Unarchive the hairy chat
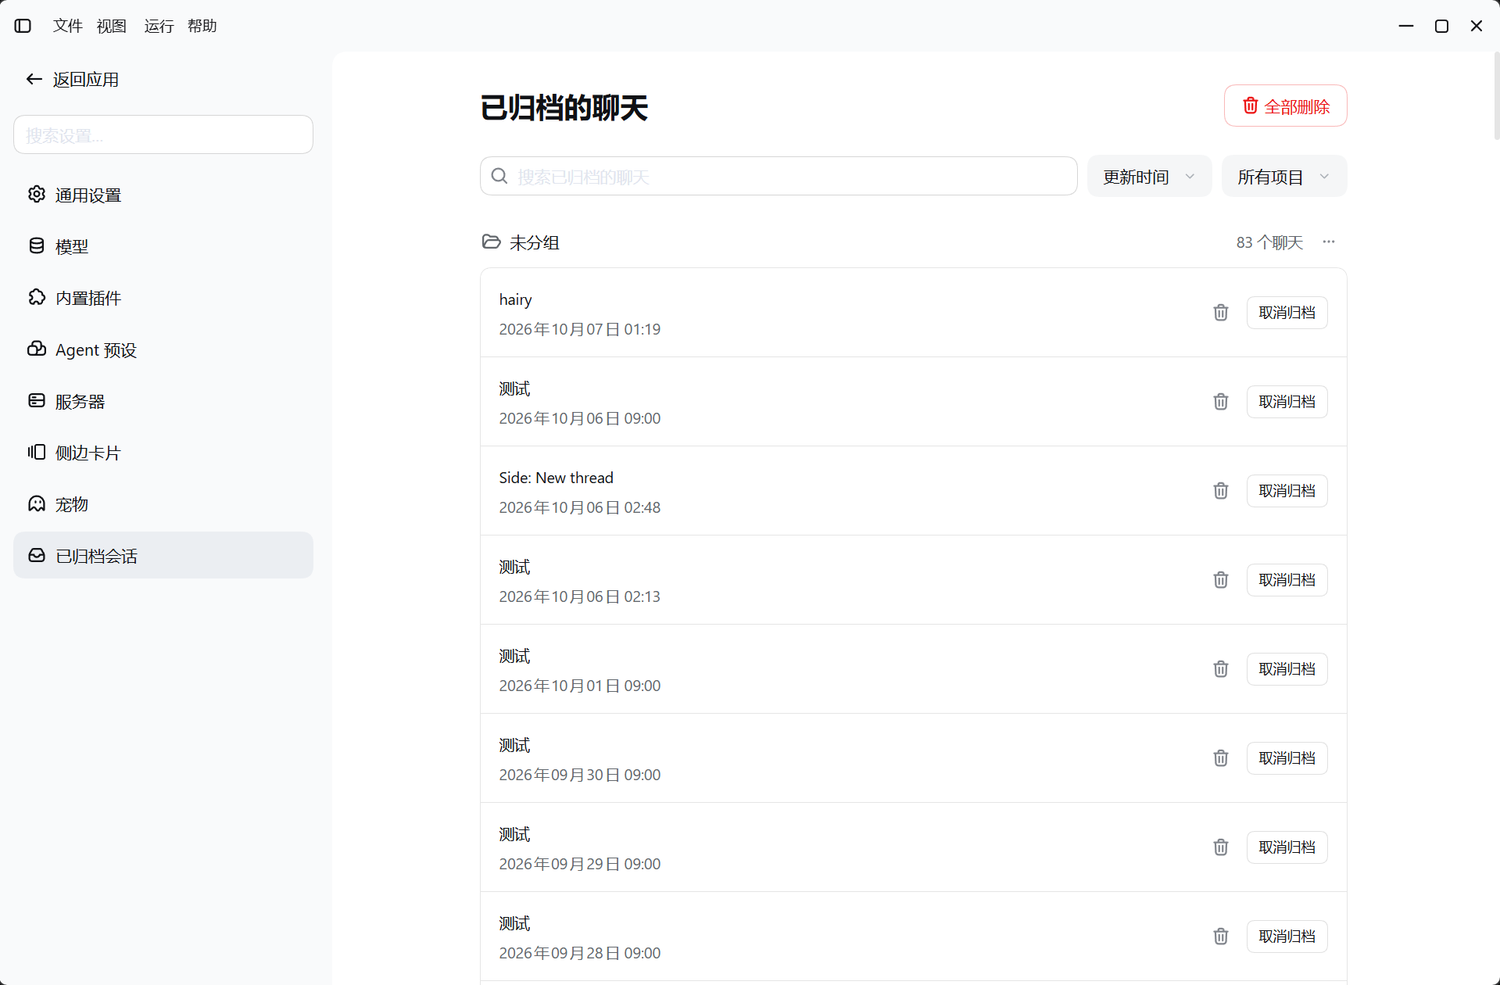1500x985 pixels. point(1287,313)
